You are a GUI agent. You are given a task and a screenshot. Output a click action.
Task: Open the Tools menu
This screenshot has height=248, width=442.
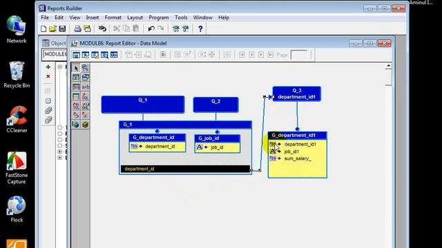pyautogui.click(x=181, y=17)
